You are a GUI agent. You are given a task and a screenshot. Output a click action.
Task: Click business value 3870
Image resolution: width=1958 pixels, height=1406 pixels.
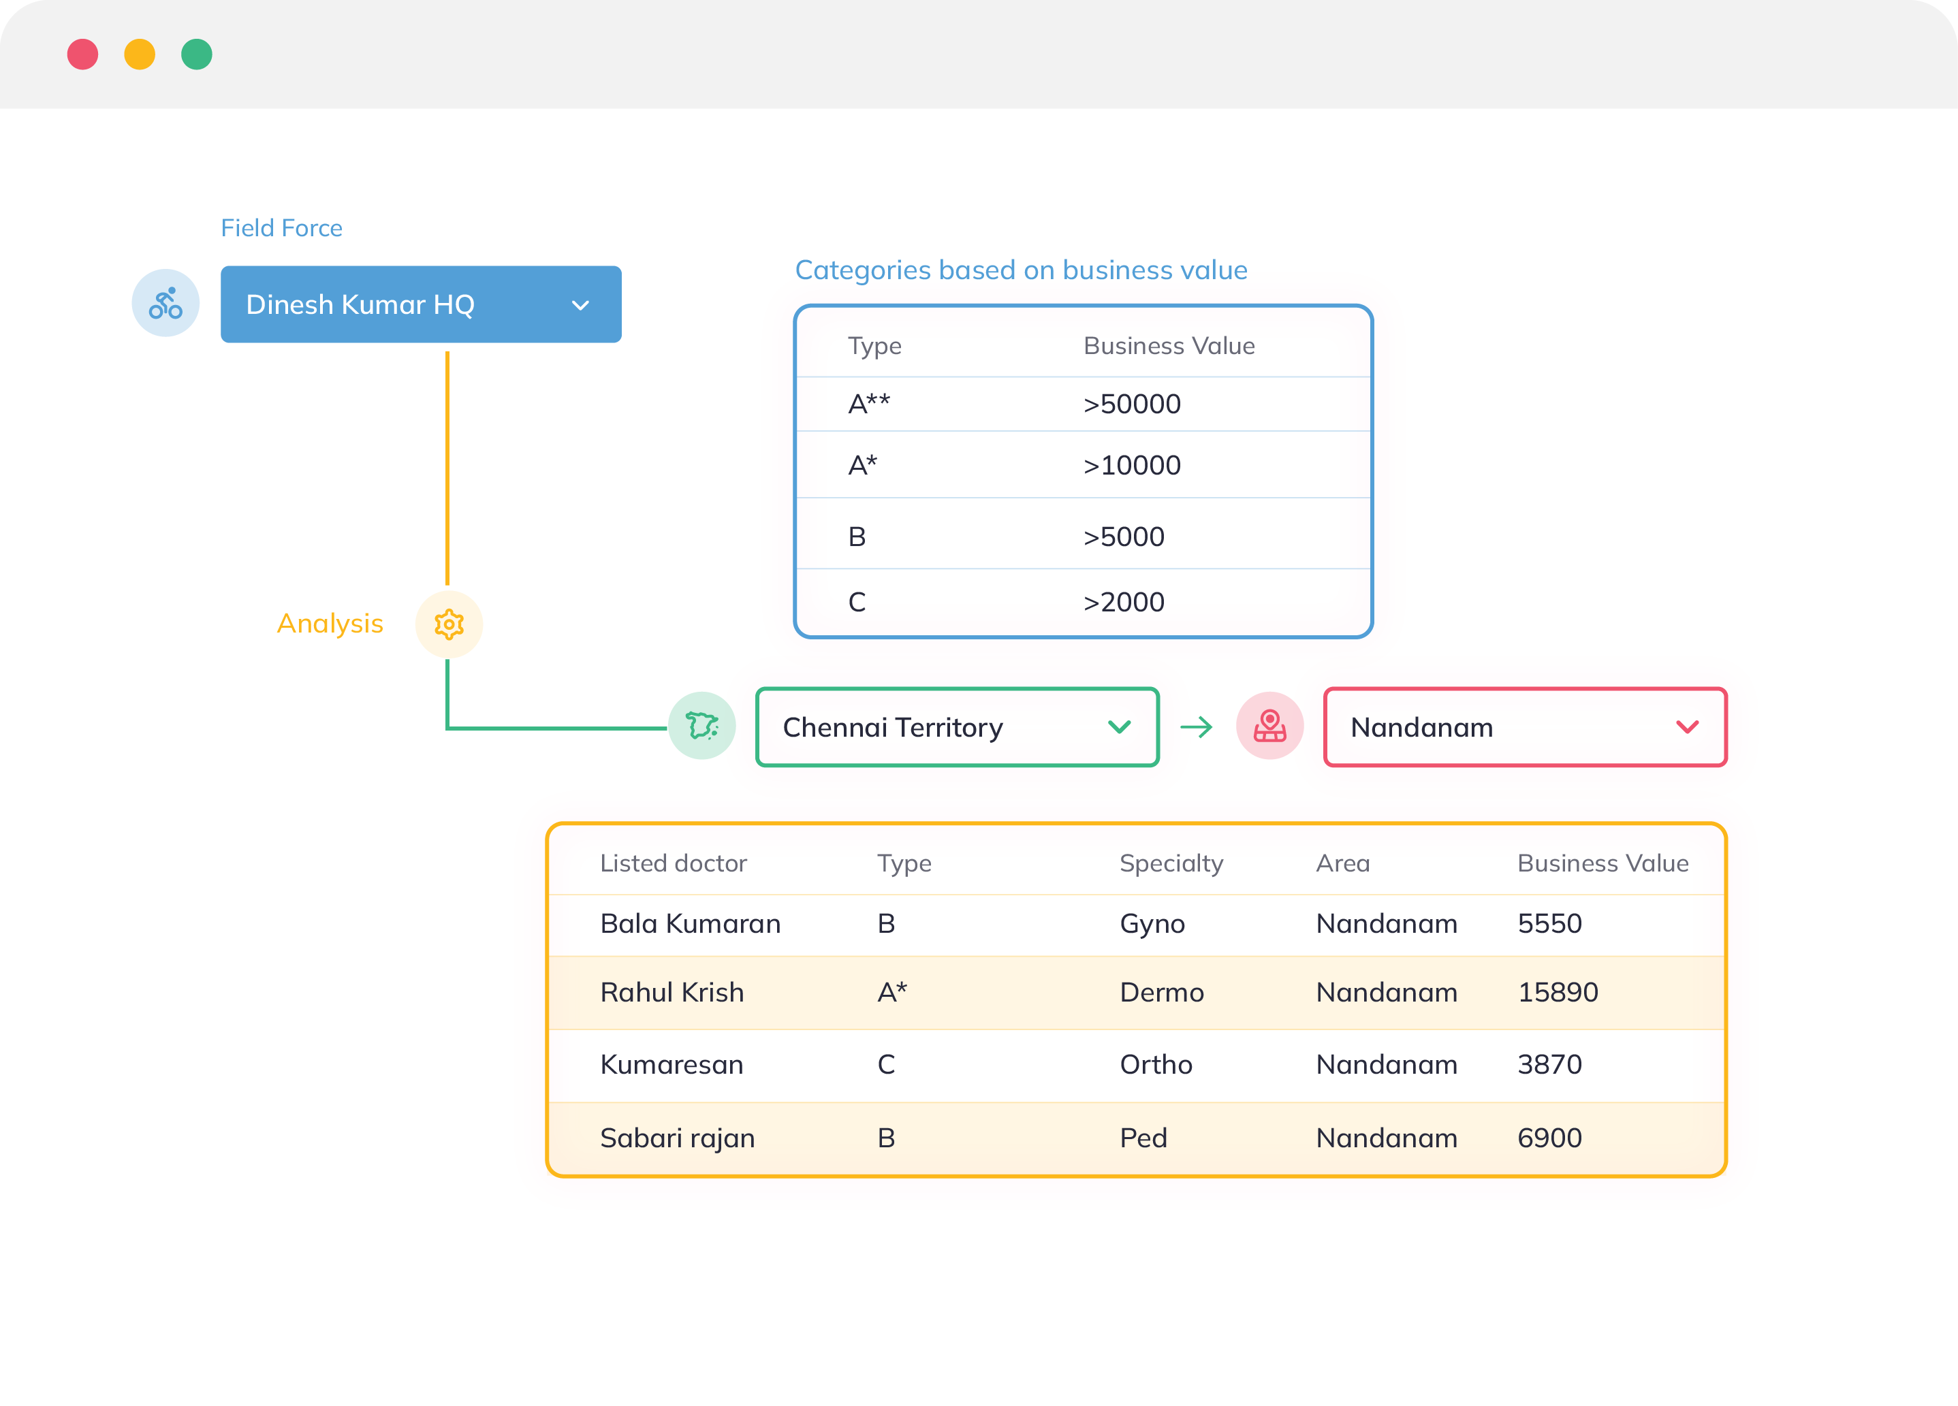[x=1549, y=1065]
